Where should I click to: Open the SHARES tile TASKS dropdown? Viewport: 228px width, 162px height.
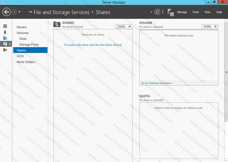tap(124, 26)
